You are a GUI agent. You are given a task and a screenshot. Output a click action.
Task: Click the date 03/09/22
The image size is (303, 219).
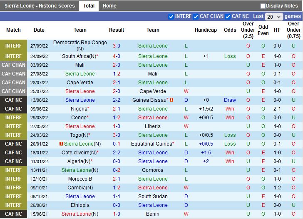pos(39,65)
